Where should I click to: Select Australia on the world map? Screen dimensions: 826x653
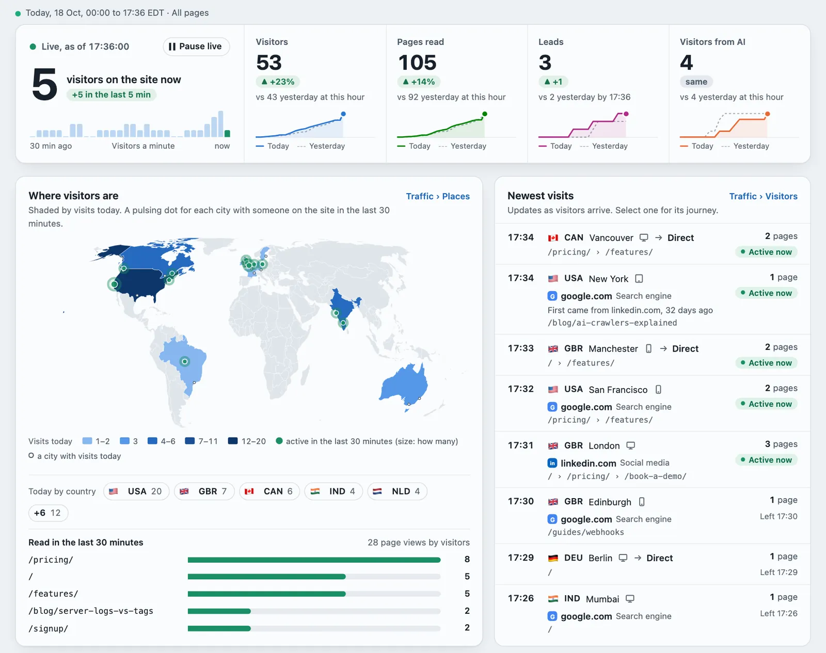[x=404, y=385]
